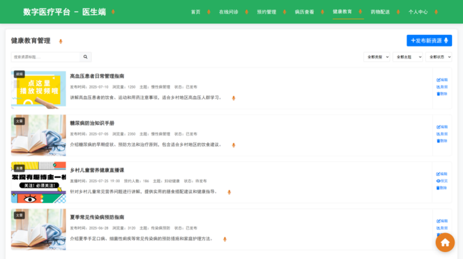Click the search resource title input field
The height and width of the screenshot is (259, 463).
[46, 57]
